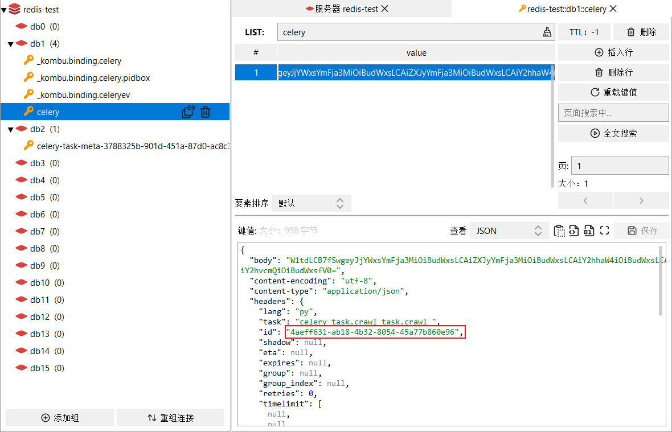Click the key icon on redis-test::db1::celery tab
The image size is (672, 432).
click(x=522, y=9)
